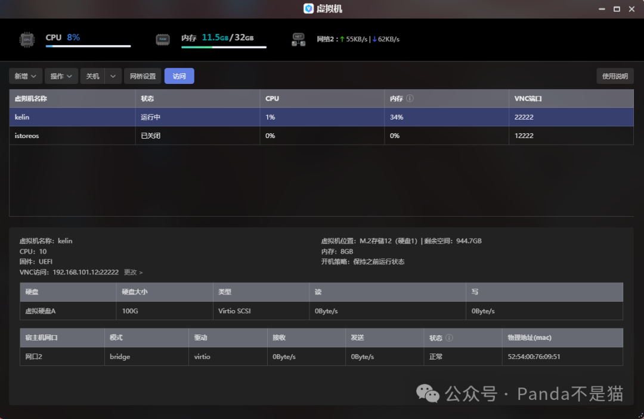Click the 运行中 status cell
Viewport: 644px width, 419px height.
click(197, 117)
